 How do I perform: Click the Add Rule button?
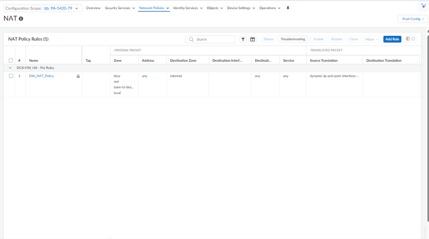pos(392,39)
